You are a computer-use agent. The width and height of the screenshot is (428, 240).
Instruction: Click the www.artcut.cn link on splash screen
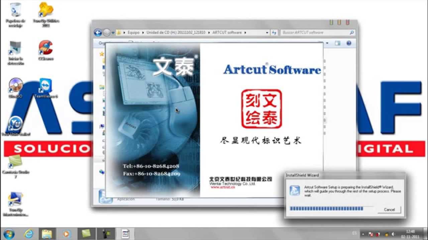223,187
